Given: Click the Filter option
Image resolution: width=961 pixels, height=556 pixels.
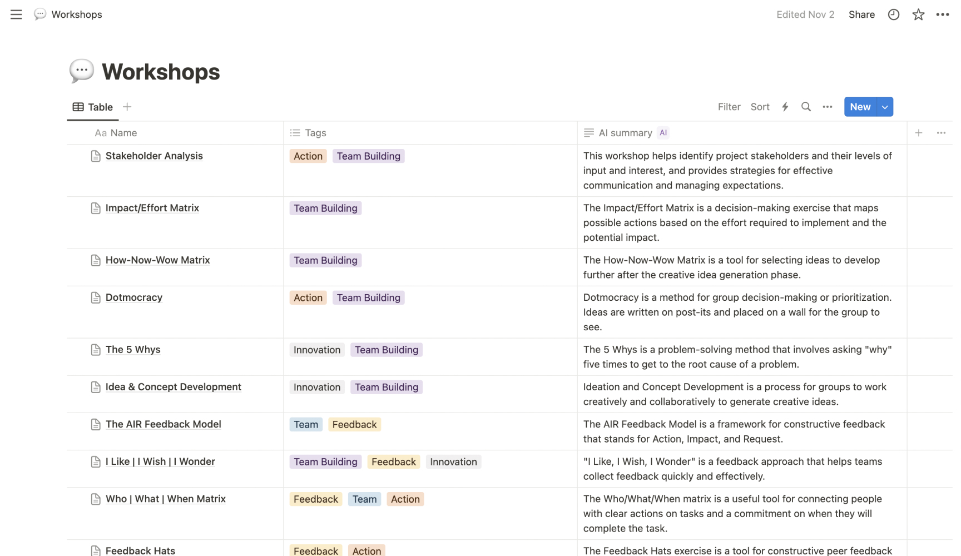Looking at the screenshot, I should [x=729, y=107].
